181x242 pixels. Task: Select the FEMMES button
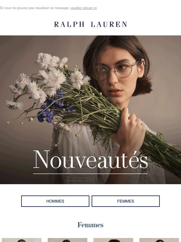click(126, 201)
